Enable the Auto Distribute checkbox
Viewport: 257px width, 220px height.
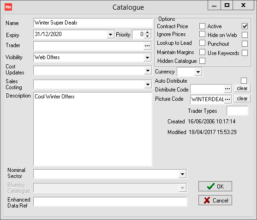pyautogui.click(x=244, y=80)
